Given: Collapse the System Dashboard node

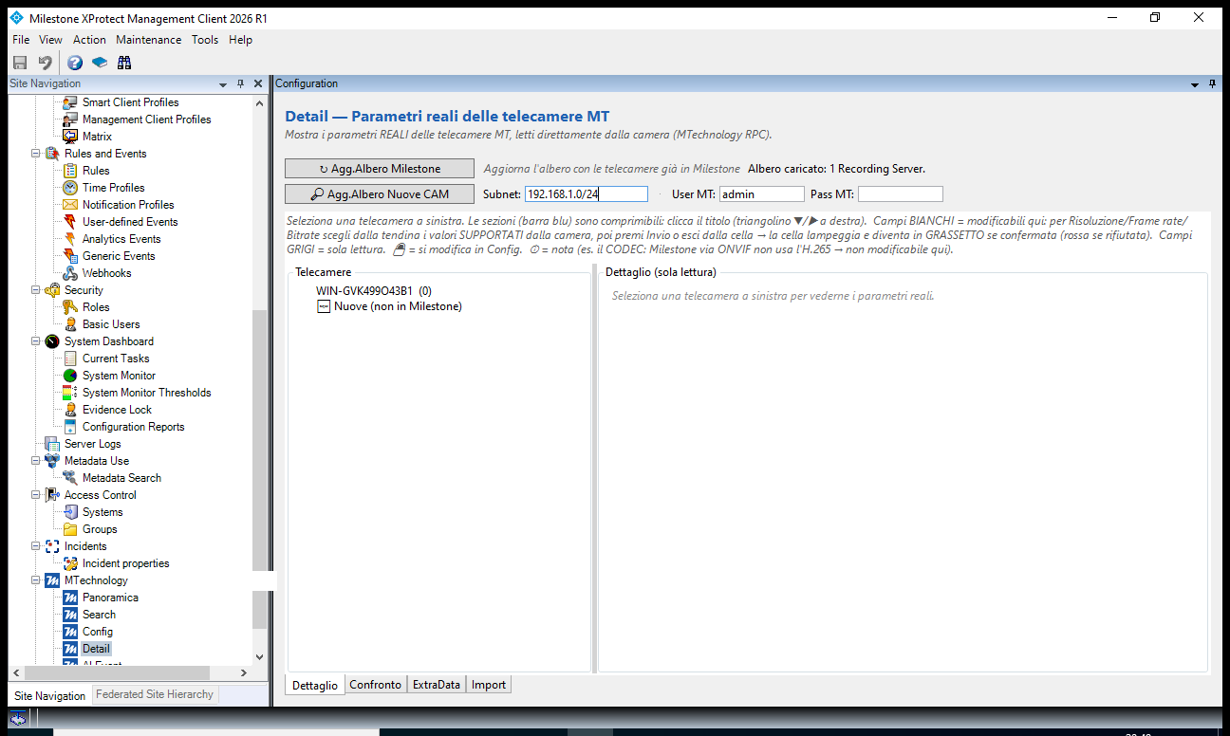Looking at the screenshot, I should point(36,341).
